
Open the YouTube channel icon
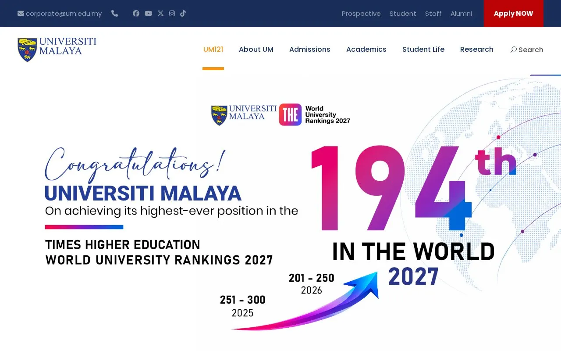[149, 13]
